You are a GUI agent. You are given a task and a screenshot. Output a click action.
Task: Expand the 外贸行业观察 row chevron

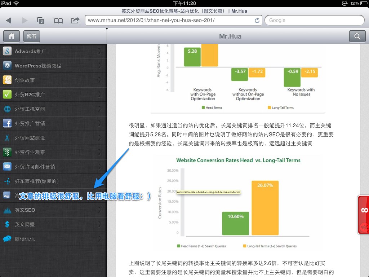click(x=99, y=152)
